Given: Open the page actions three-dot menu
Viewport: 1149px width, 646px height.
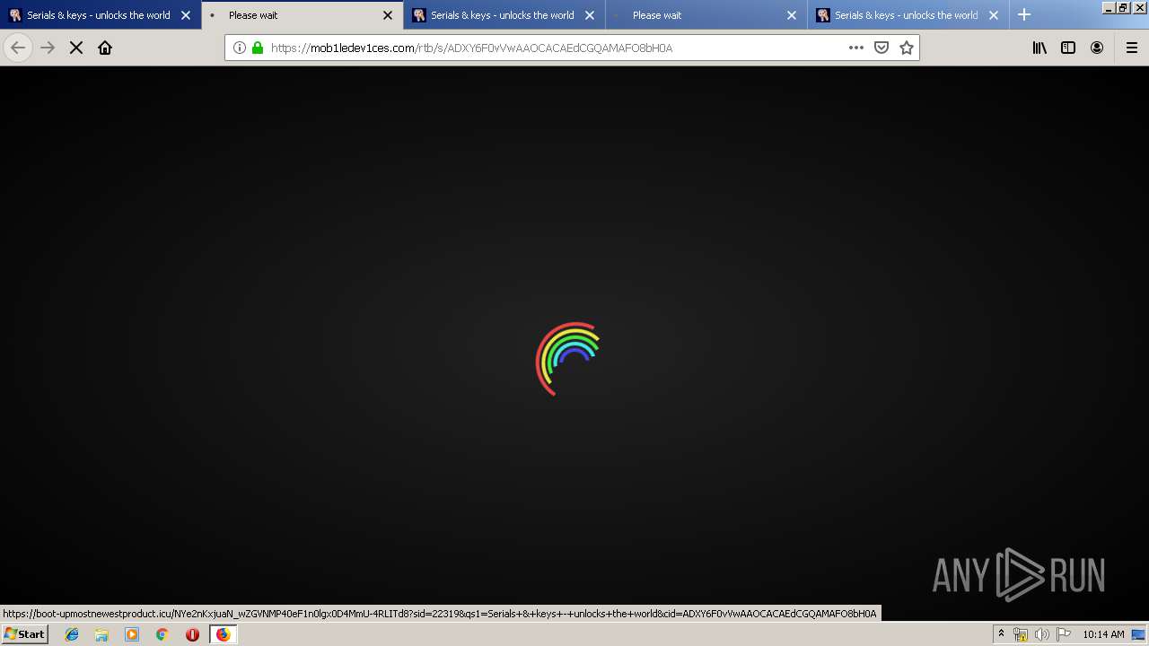Looking at the screenshot, I should 856,48.
